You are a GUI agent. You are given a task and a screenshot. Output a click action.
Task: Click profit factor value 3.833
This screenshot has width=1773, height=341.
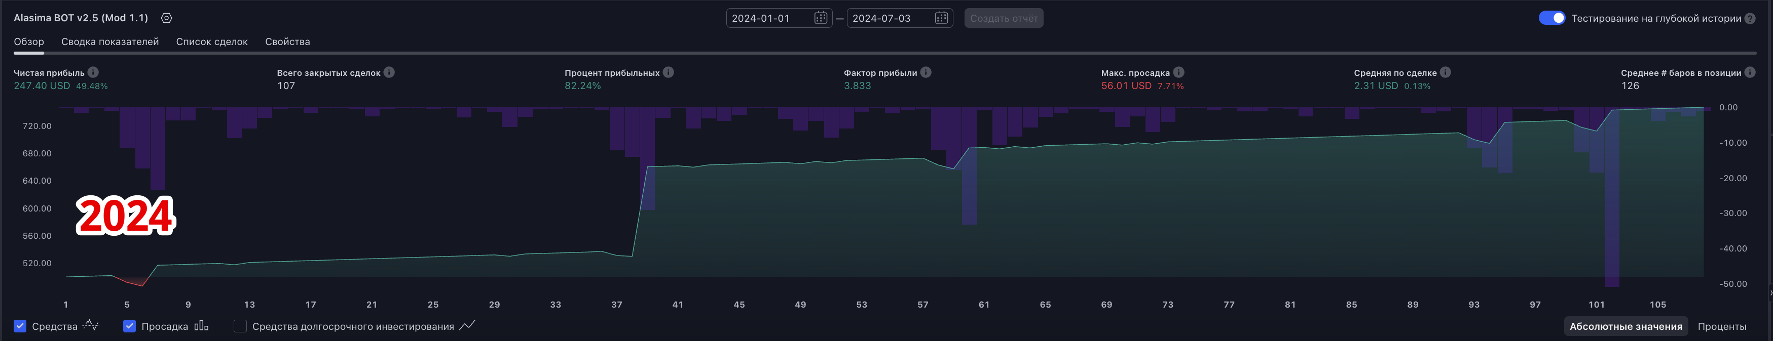pos(858,86)
